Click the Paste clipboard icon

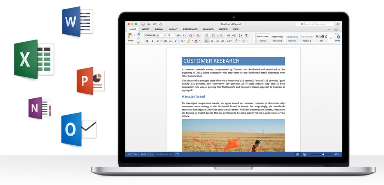pyautogui.click(x=130, y=36)
